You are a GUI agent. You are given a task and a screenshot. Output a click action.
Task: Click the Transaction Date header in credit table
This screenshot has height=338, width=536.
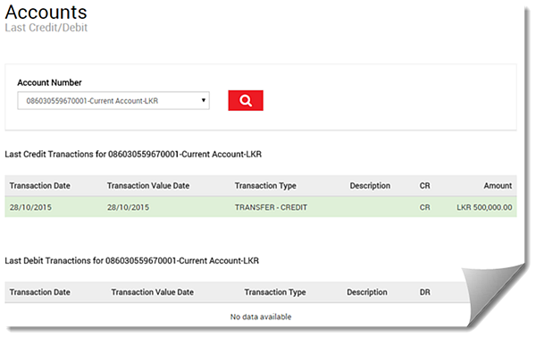(x=39, y=186)
